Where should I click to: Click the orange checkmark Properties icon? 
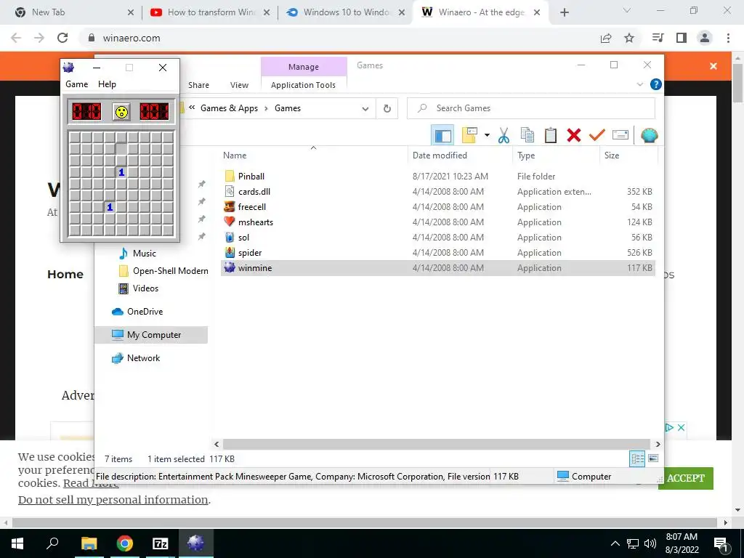[597, 136]
